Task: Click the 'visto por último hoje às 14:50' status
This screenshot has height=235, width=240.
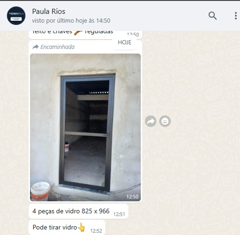Action: point(71,21)
